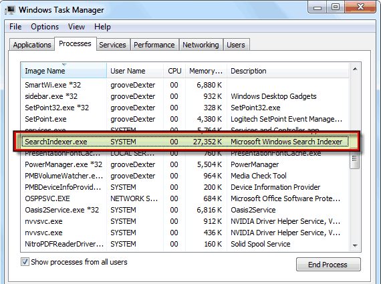Sort by Description column header
This screenshot has width=381, height=284.
(x=287, y=71)
